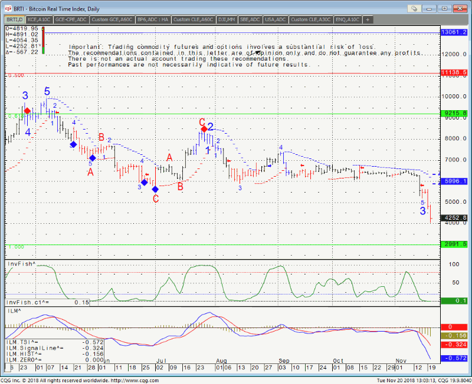Click the red diamond marker near wave 3
Image resolution: width=472 pixels, height=384 pixels.
tap(27, 110)
